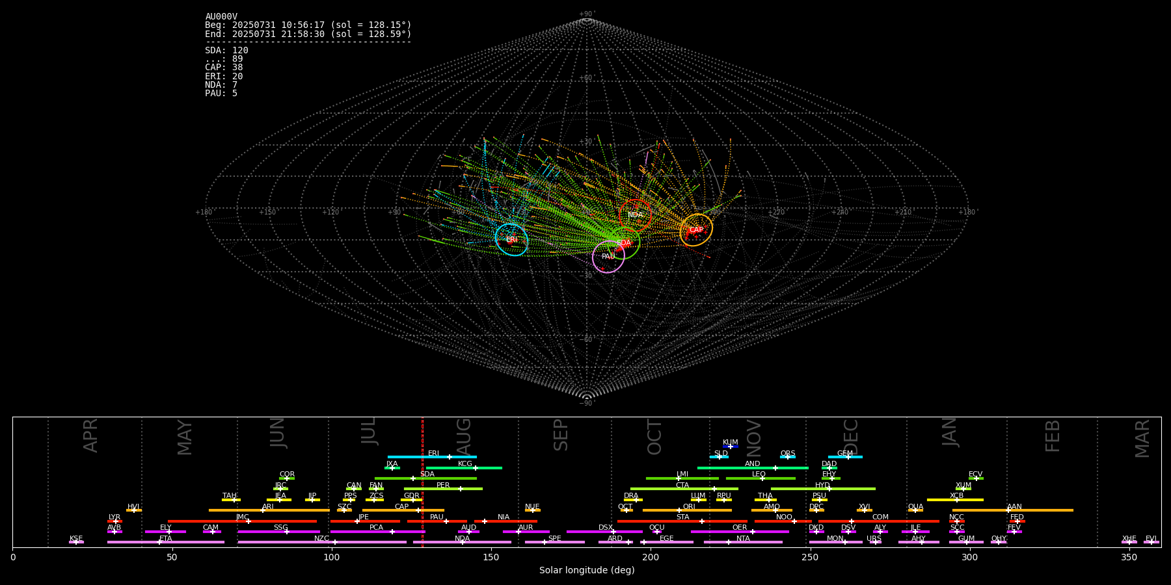Click the +90 latitude label at the map top
1171x585 pixels.
click(x=586, y=14)
